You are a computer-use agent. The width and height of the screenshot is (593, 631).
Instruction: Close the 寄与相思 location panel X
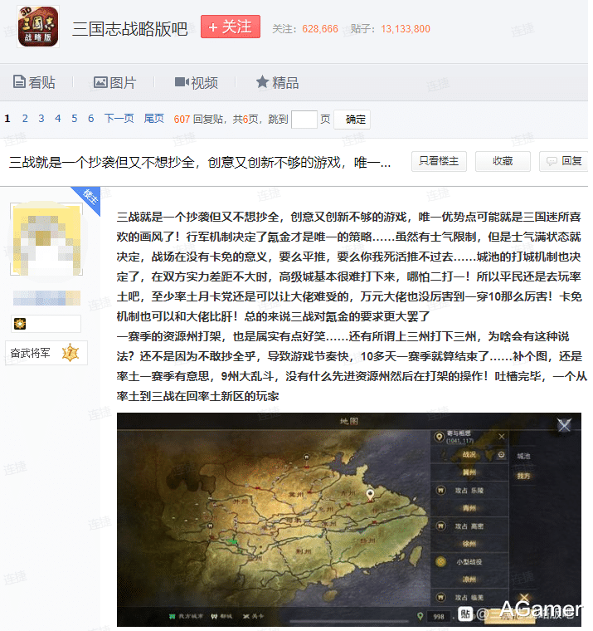coord(502,437)
